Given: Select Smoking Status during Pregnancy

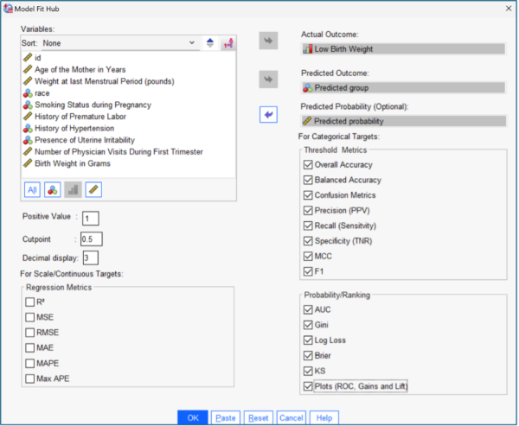Looking at the screenshot, I should click(x=128, y=105).
